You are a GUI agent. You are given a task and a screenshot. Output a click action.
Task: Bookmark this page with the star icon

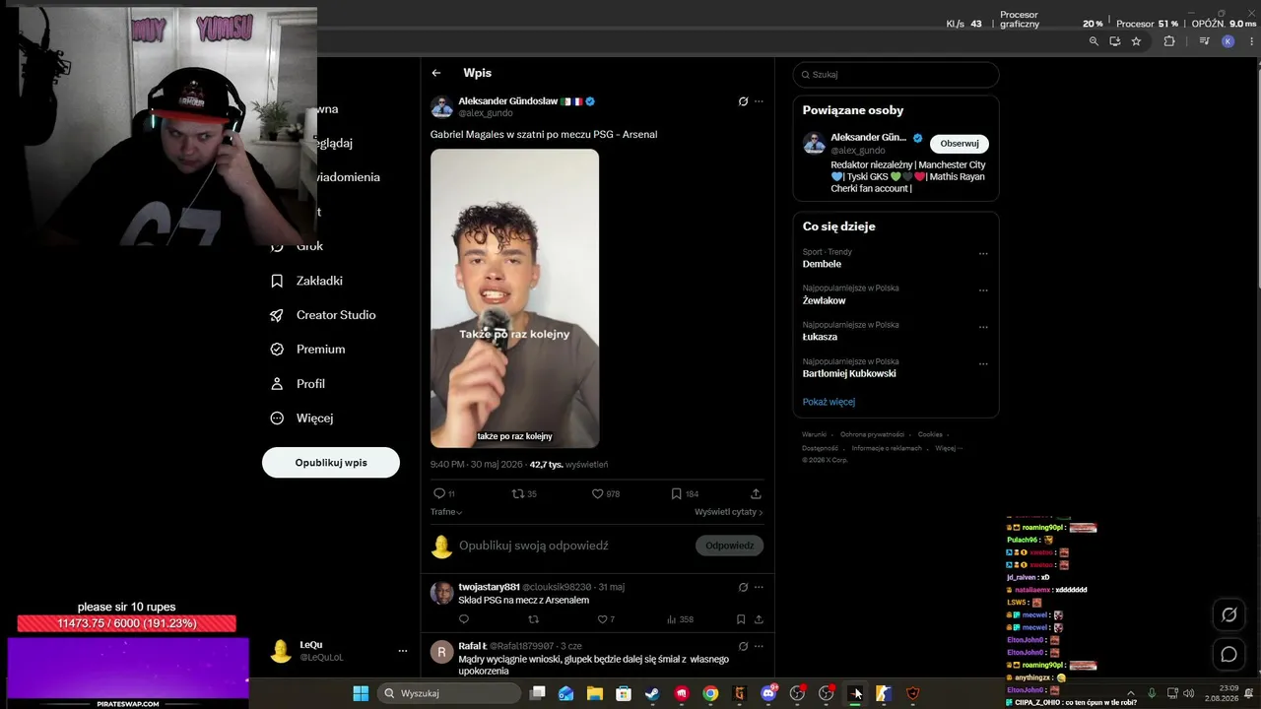pos(1136,41)
